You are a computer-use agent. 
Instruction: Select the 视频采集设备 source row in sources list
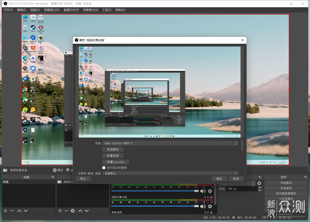pos(65,182)
